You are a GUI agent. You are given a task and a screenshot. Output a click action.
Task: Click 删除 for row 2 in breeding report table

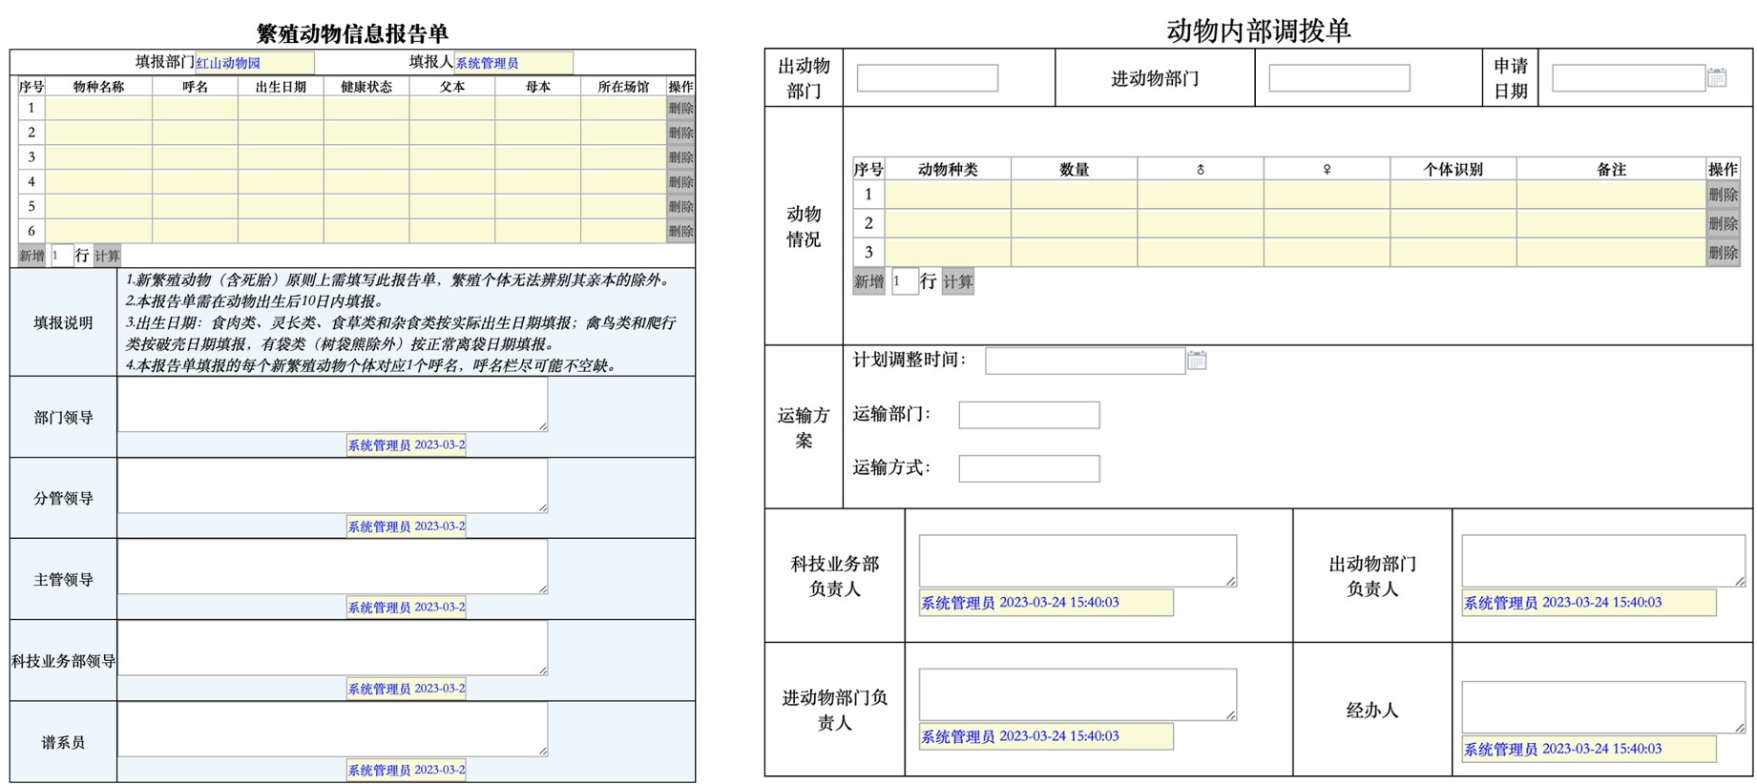680,133
